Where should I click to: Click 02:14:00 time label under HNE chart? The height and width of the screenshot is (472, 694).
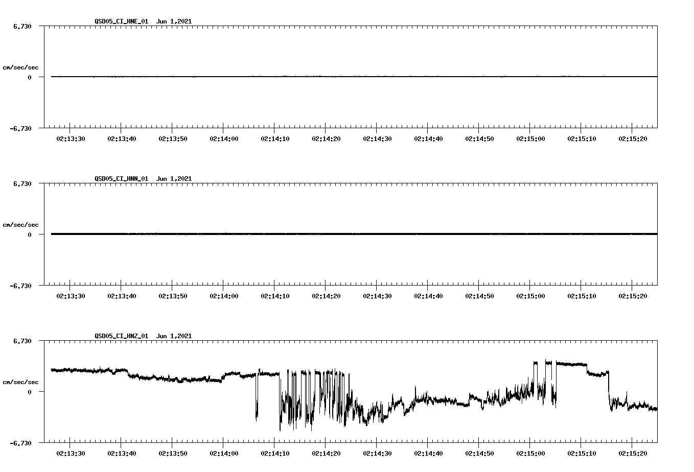(224, 139)
